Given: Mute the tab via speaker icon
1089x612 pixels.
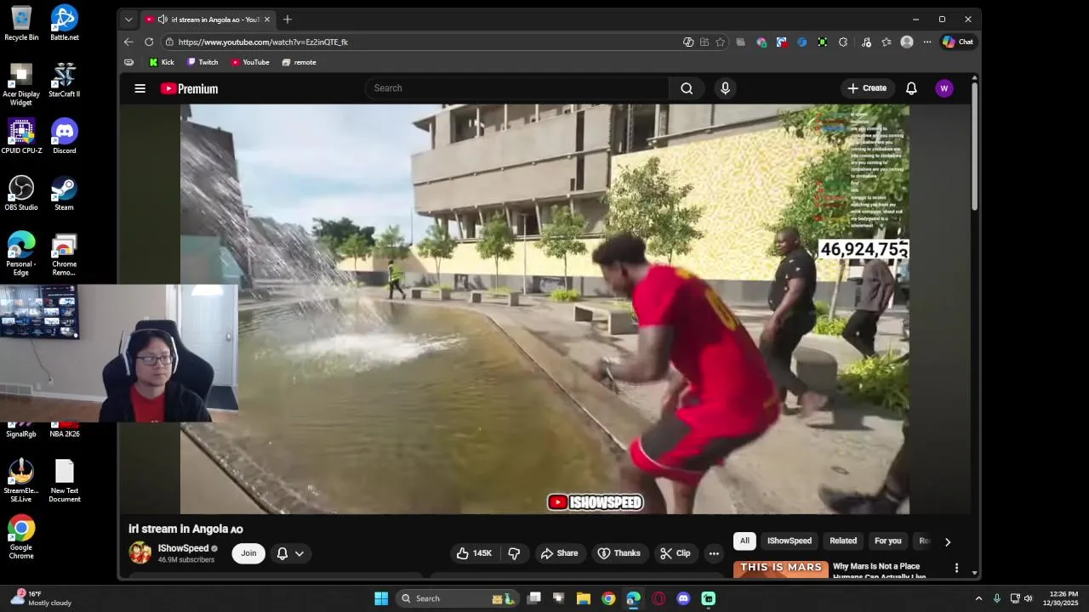Looking at the screenshot, I should 162,20.
